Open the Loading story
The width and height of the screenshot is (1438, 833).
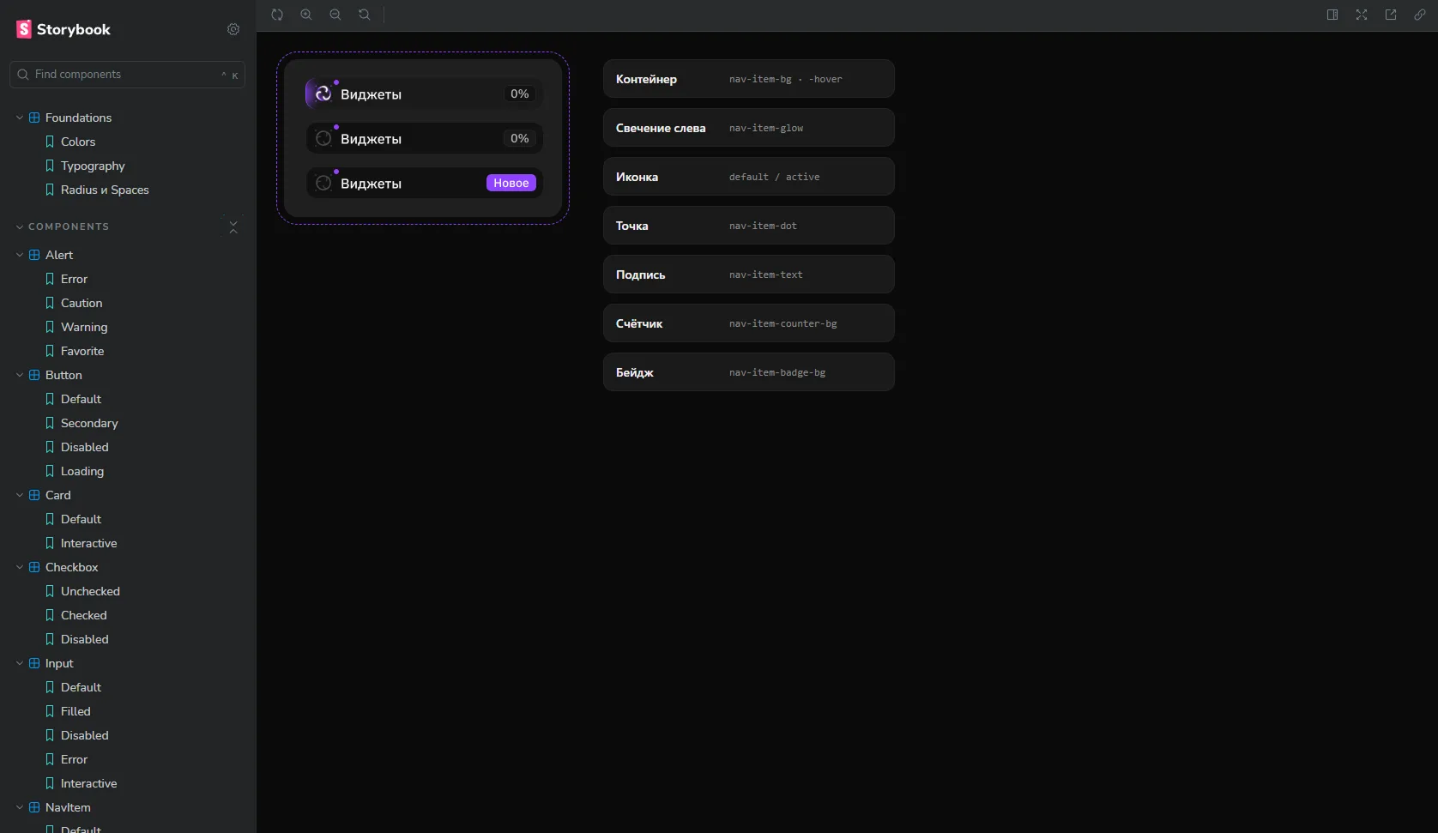pos(82,471)
